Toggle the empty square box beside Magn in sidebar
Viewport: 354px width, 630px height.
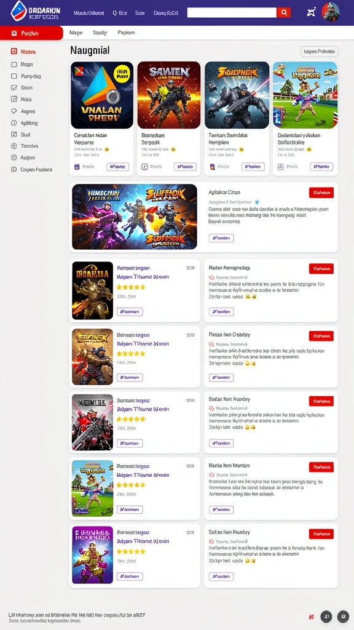pyautogui.click(x=14, y=64)
